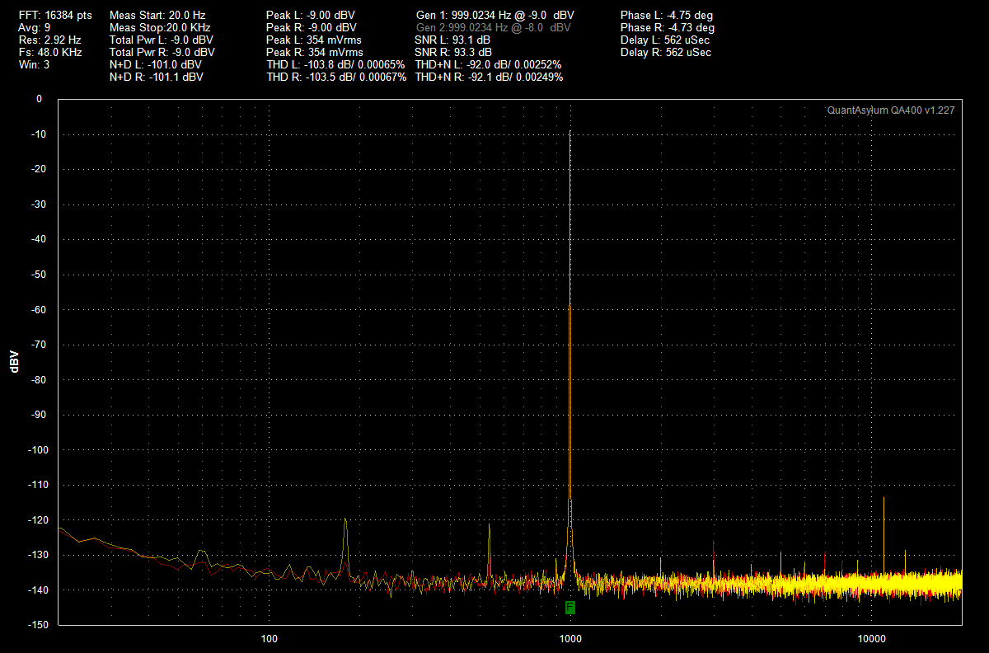Click 'Delay R: 562 uSec' readout
Image resolution: width=989 pixels, height=653 pixels.
pyautogui.click(x=665, y=52)
